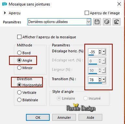Open Transition slider dropdown arrow
Viewport: 125px width, 124px height.
104,80
